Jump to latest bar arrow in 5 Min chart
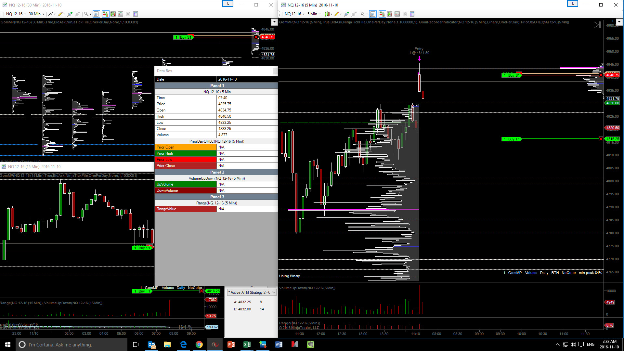This screenshot has width=624, height=351. [597, 25]
